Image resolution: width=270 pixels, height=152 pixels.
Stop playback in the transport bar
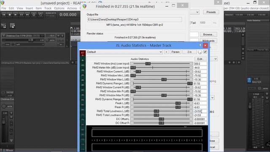(10, 15)
